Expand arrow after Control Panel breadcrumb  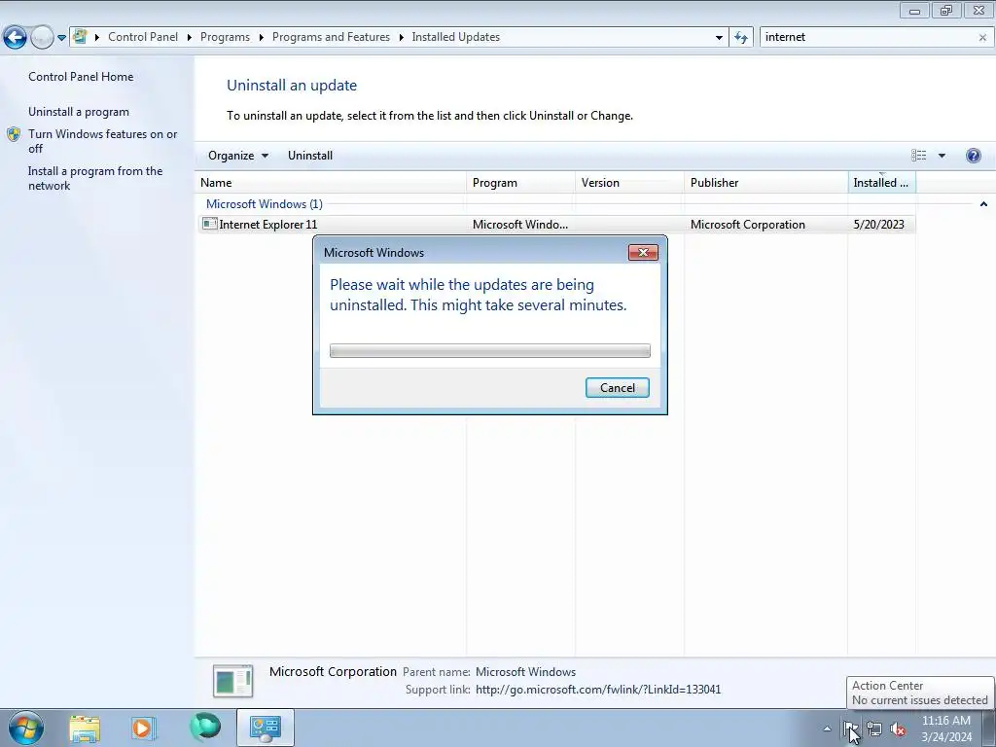tap(190, 38)
